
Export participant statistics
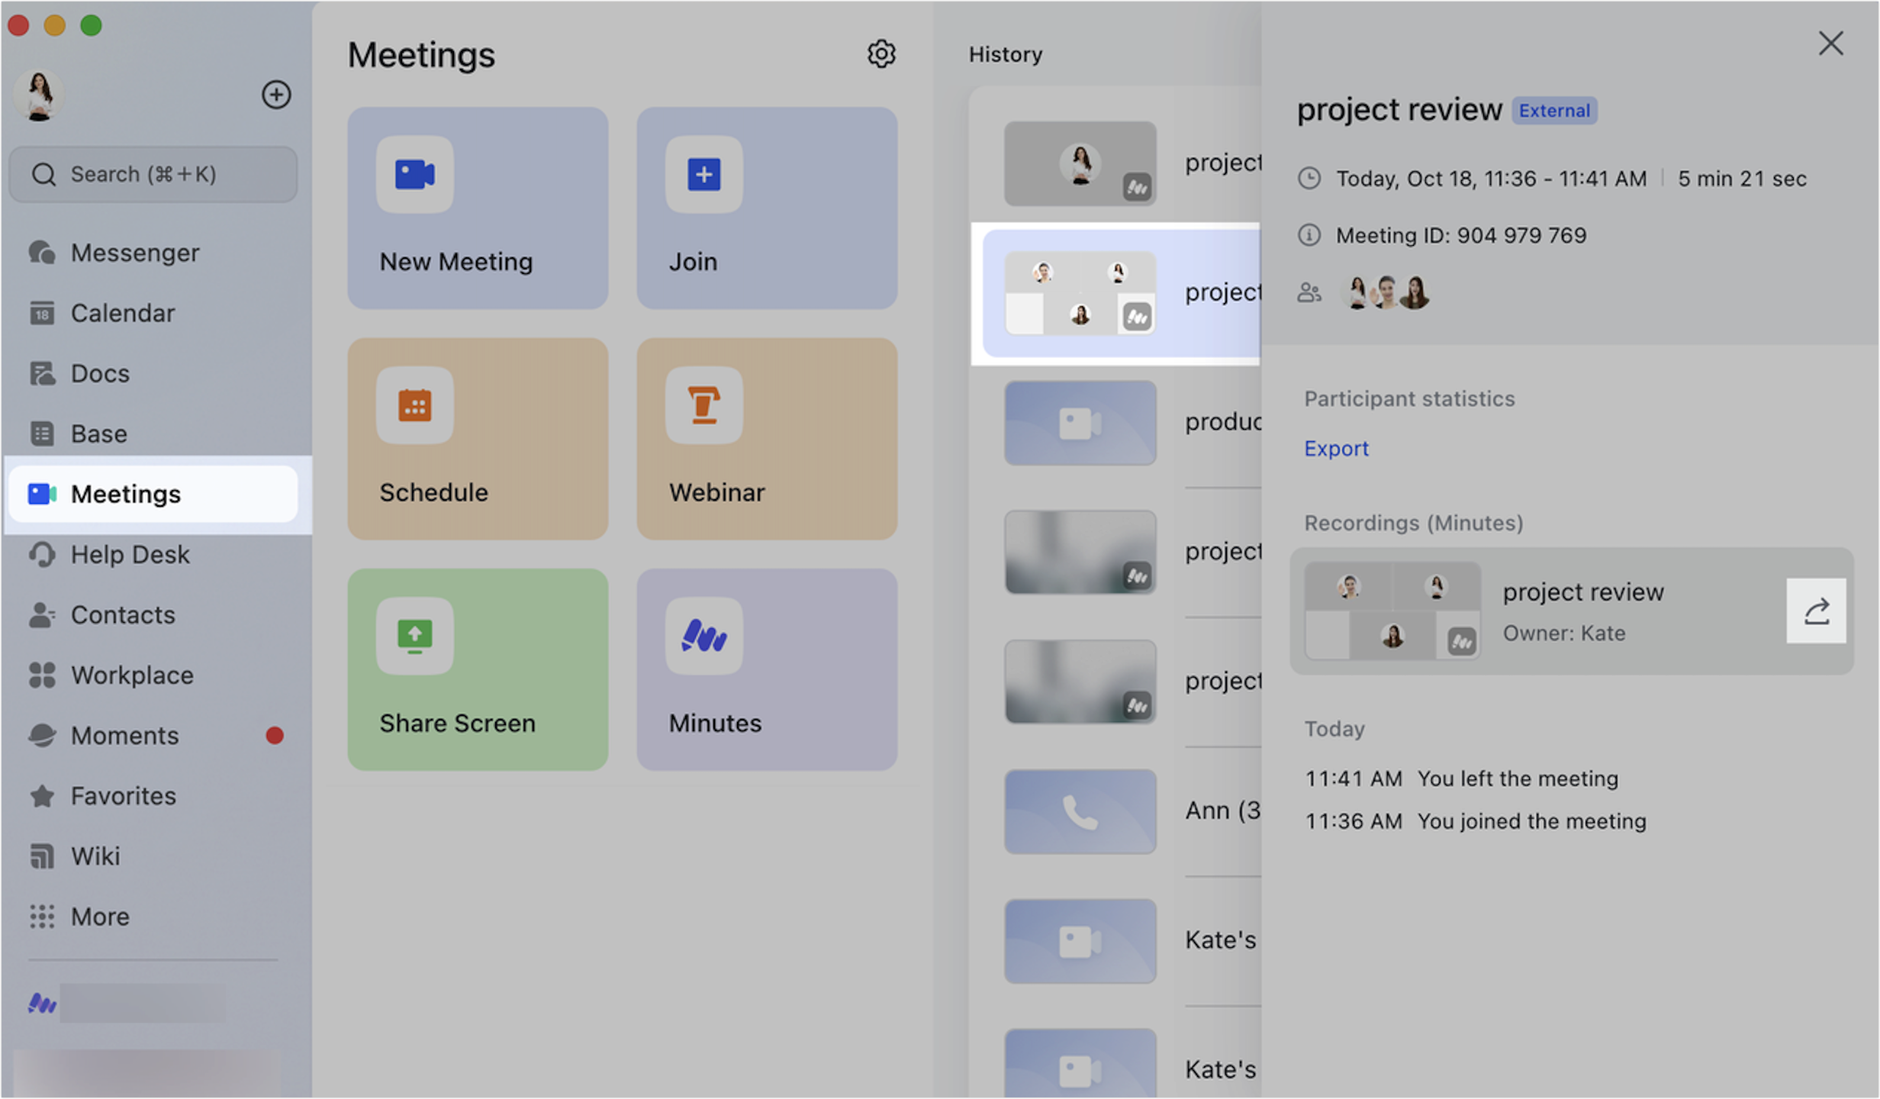[1336, 448]
